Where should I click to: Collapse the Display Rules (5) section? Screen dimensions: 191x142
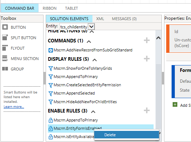[95, 60]
